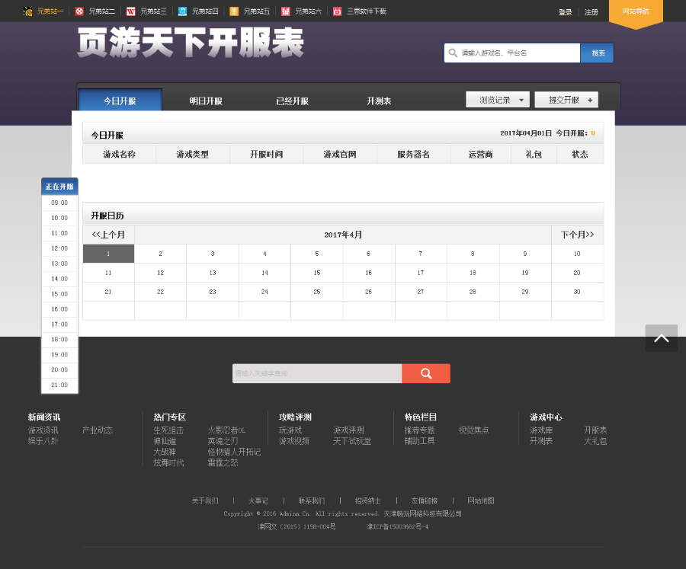Open the 网站导航 orange menu
Viewport: 686px width, 569px height.
[x=636, y=13]
